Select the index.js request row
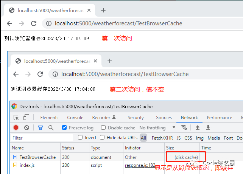This screenshot has width=243, height=174. pyautogui.click(x=126, y=165)
